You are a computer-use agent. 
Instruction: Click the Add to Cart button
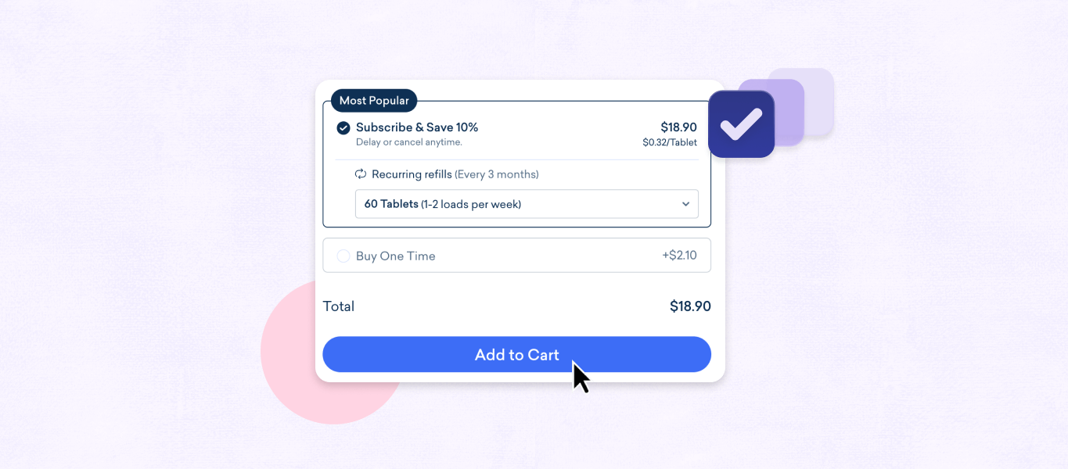516,354
